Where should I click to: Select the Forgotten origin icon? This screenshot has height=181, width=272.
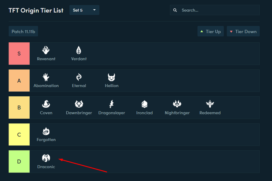(x=46, y=131)
